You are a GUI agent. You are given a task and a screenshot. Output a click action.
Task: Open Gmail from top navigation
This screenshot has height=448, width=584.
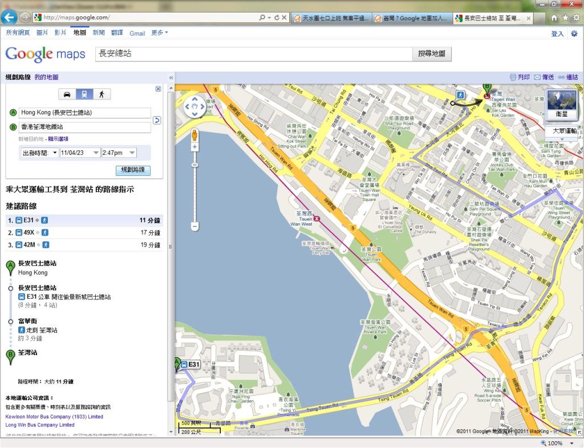(x=137, y=33)
